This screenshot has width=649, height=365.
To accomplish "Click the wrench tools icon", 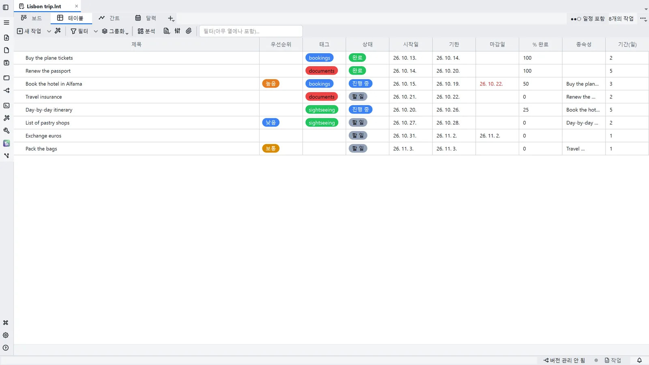I will click(6, 131).
